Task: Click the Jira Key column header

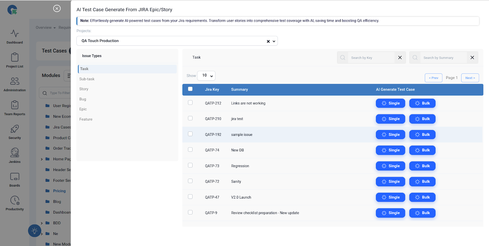Action: coord(212,90)
